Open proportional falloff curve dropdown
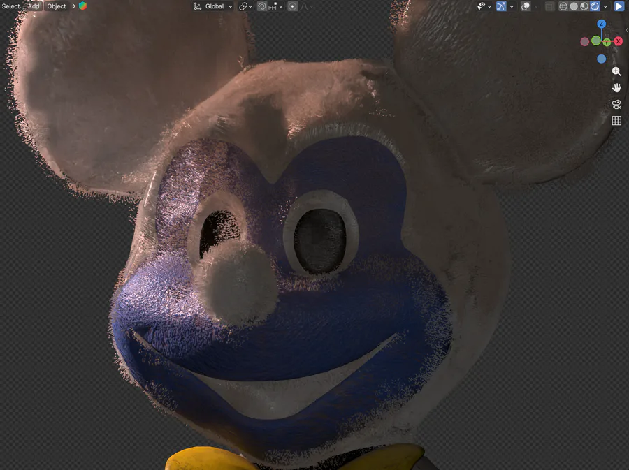Viewport: 629px width, 470px height. 307,6
